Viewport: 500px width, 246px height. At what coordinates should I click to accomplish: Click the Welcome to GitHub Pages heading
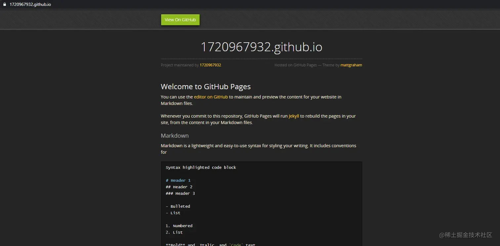[206, 87]
